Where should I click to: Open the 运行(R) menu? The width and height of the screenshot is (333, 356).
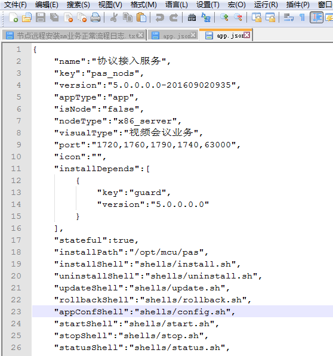point(266,5)
